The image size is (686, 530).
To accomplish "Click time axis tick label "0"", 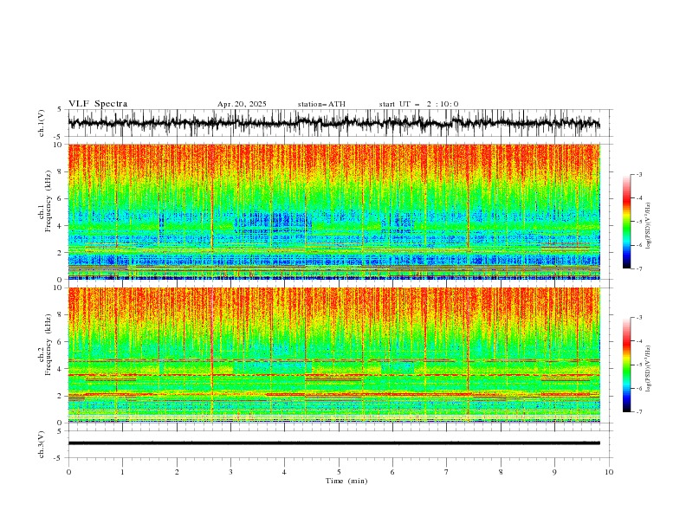I will click(68, 472).
